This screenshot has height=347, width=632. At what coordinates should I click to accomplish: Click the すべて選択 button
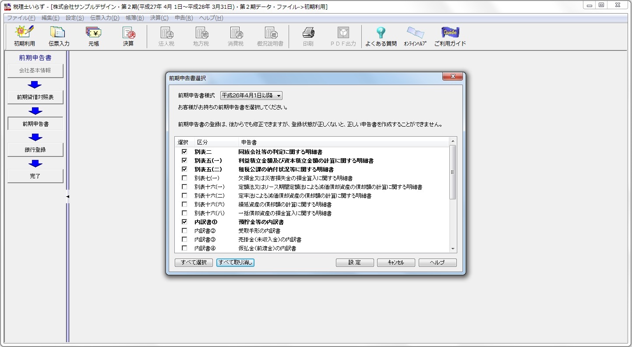[x=194, y=262]
